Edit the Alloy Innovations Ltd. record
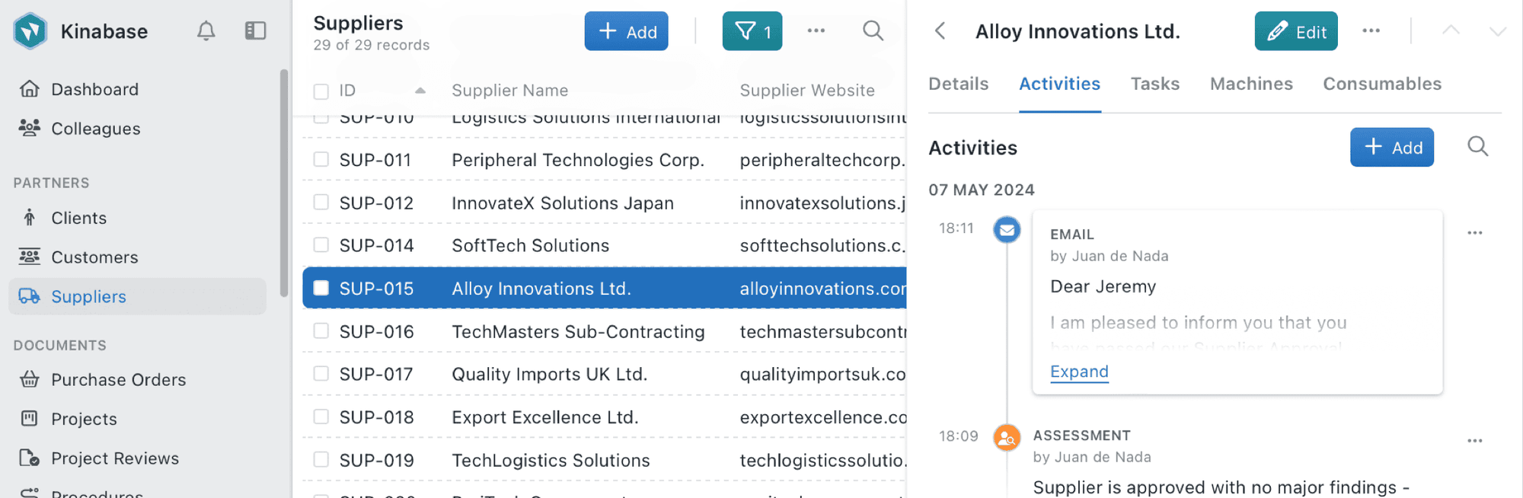This screenshot has width=1523, height=498. coord(1295,31)
